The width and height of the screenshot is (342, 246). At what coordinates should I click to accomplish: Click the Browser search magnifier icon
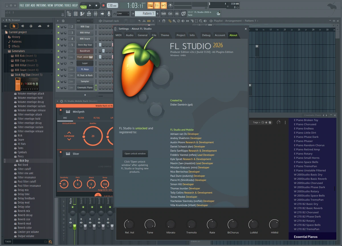click(50, 242)
